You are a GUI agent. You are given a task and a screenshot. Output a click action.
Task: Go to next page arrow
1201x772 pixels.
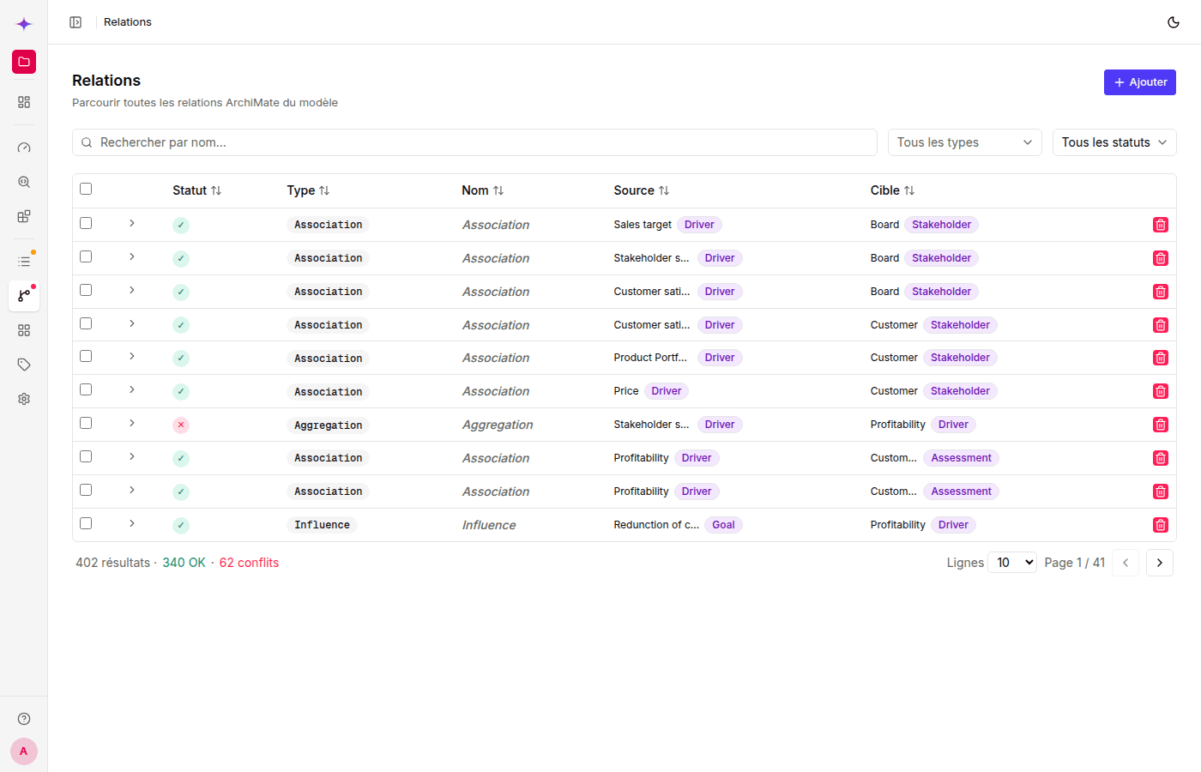(1160, 563)
